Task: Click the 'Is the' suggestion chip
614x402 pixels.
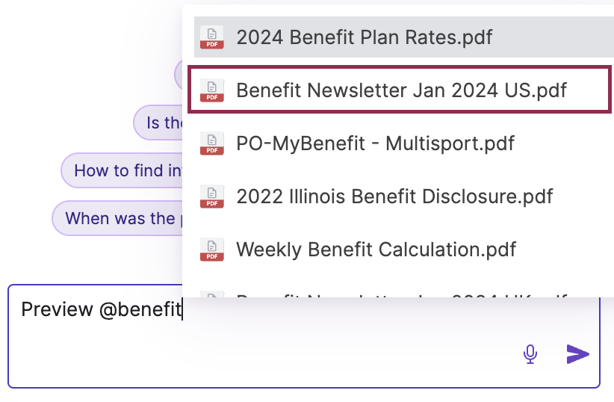Action: (x=158, y=123)
